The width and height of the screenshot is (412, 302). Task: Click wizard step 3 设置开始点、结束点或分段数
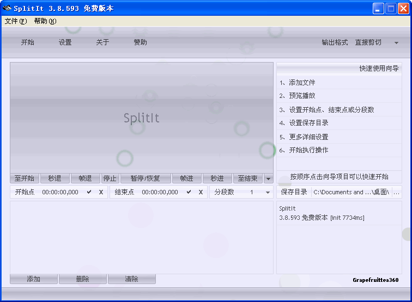click(x=339, y=110)
